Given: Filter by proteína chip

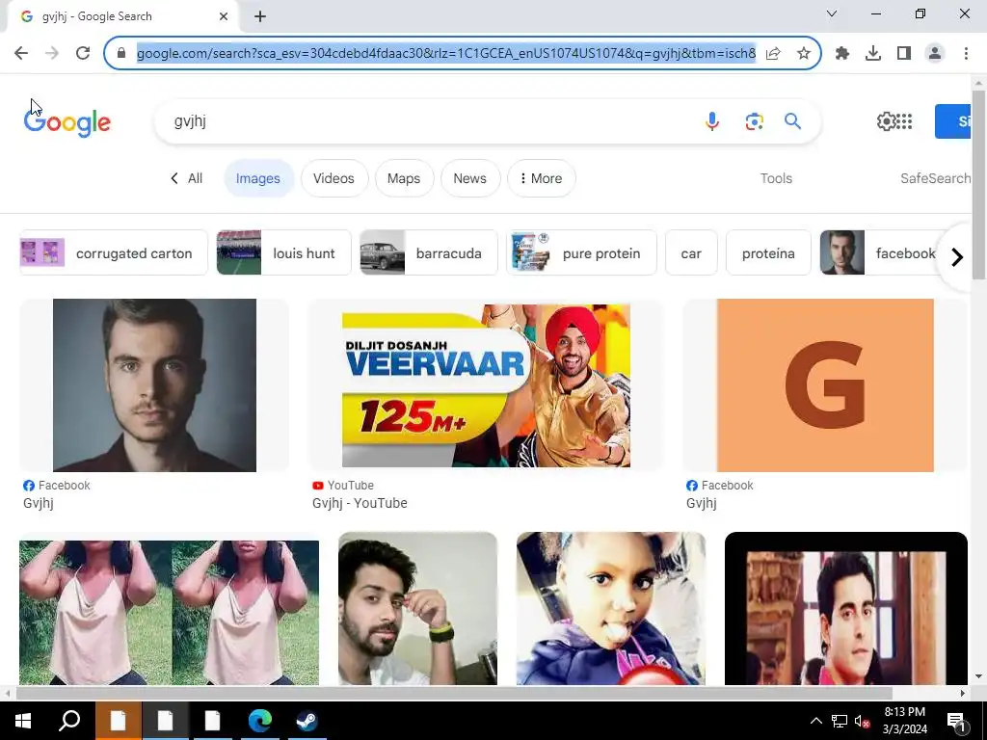Looking at the screenshot, I should pyautogui.click(x=768, y=253).
